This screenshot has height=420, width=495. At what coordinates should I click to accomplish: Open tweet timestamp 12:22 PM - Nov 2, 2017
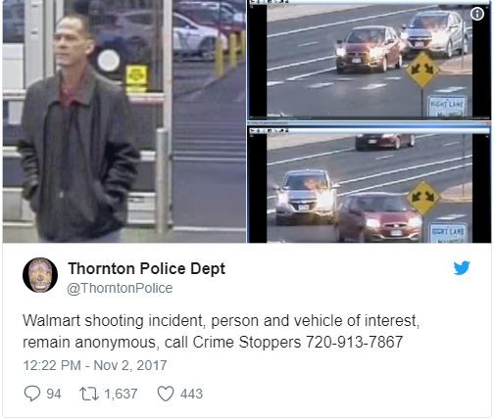click(95, 365)
